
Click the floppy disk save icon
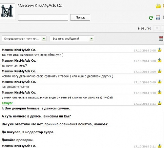[x=158, y=17]
